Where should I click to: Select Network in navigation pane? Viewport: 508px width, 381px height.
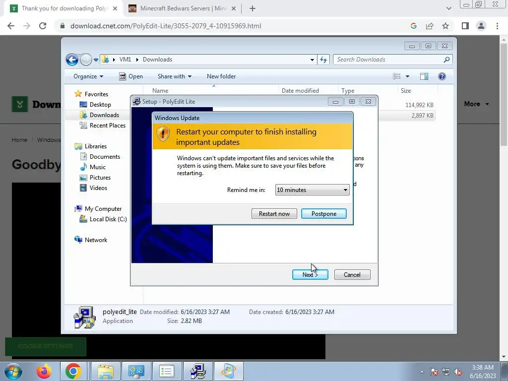click(x=96, y=240)
